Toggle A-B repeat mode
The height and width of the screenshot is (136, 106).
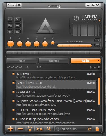[10, 19]
